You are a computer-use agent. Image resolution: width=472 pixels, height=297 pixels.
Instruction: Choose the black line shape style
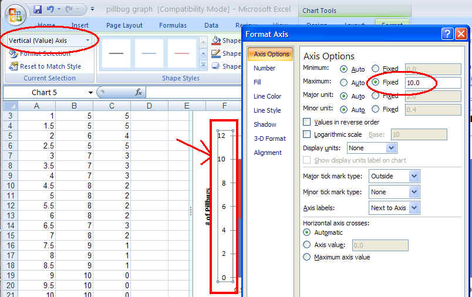tap(116, 53)
